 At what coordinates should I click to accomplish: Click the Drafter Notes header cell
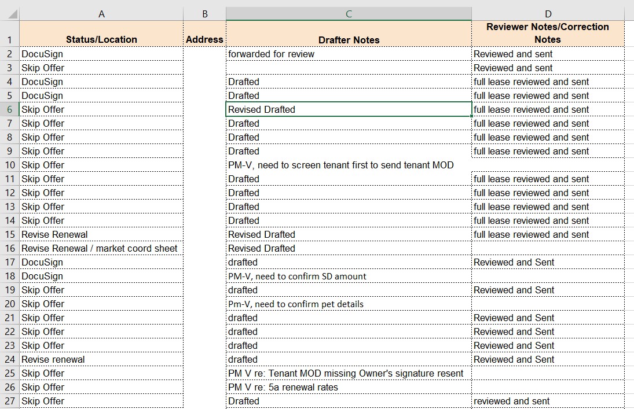tap(349, 34)
